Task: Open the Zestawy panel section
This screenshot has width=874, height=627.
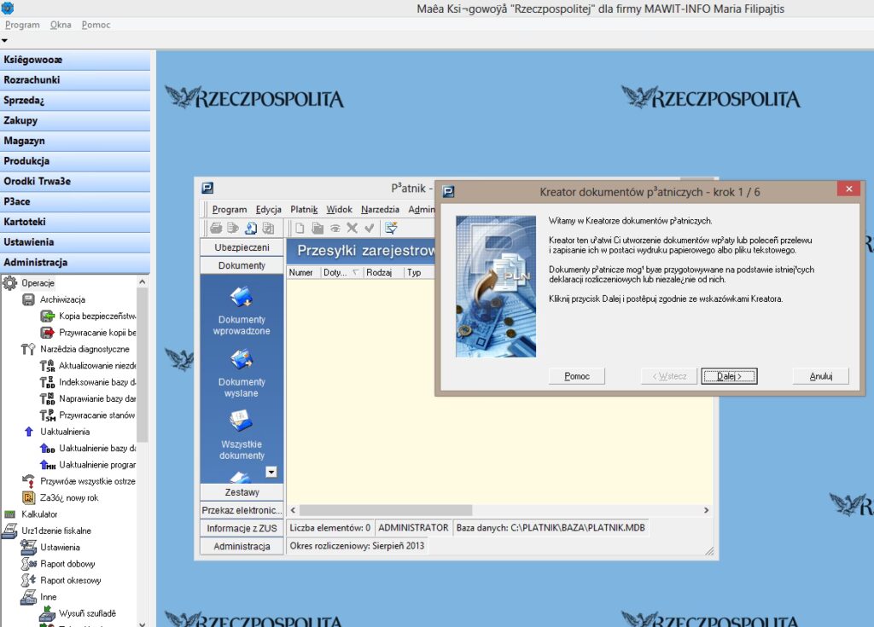Action: pyautogui.click(x=242, y=492)
